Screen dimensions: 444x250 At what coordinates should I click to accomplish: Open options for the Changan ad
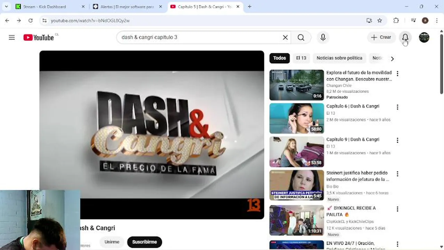click(397, 74)
